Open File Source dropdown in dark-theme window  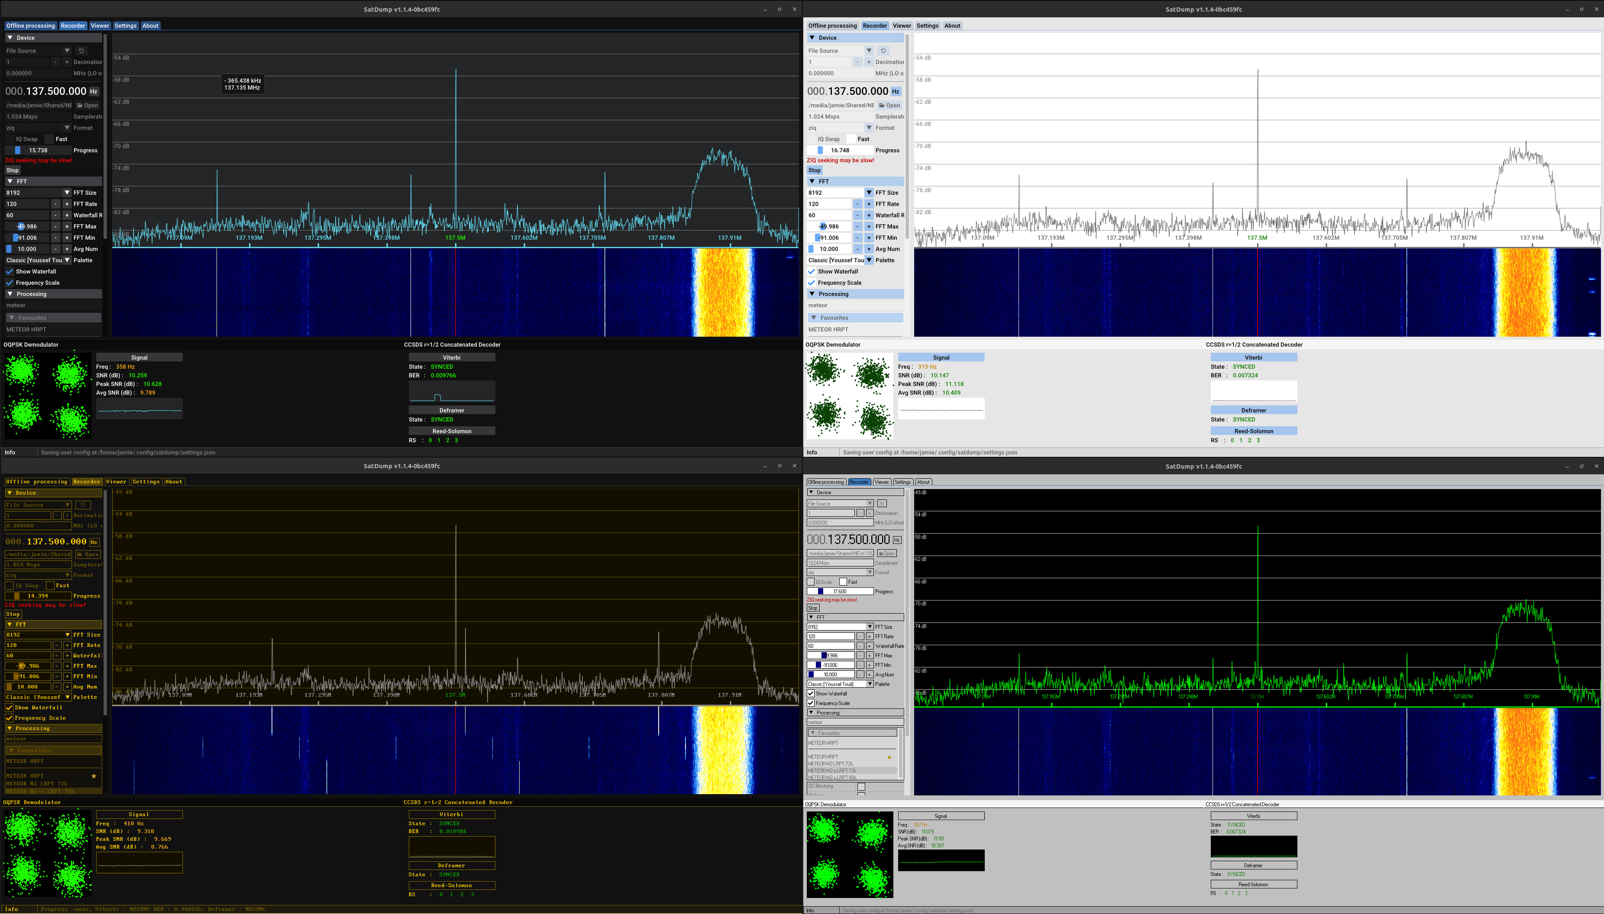38,51
